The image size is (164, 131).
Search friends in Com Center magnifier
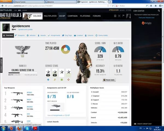point(159,11)
